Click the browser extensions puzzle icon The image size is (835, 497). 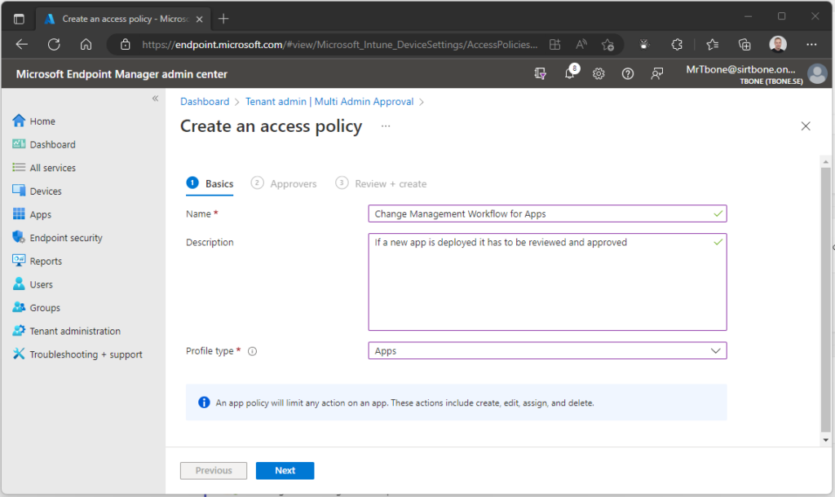[677, 45]
